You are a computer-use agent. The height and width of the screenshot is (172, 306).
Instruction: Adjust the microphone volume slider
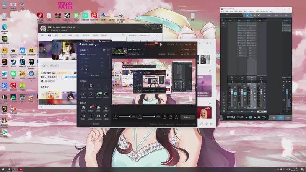124,116
